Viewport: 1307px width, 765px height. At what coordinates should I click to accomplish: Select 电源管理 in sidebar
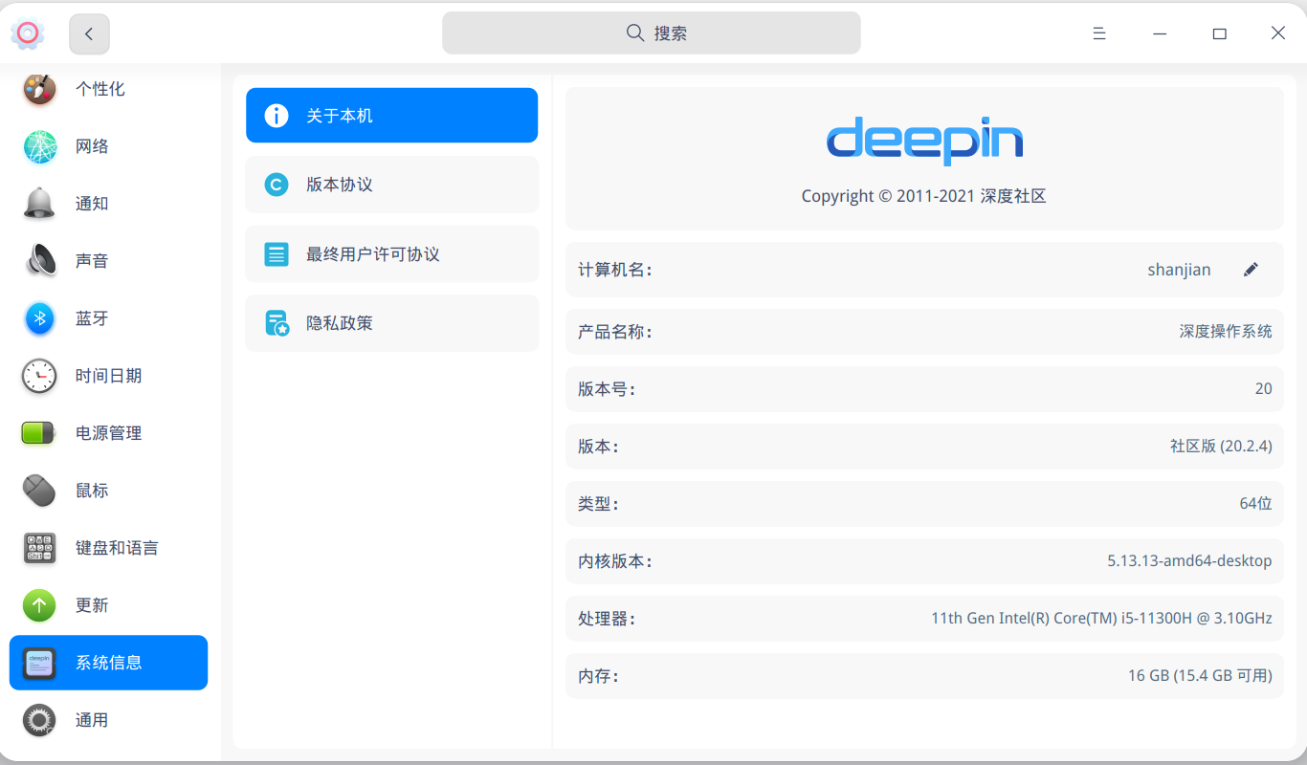coord(108,433)
